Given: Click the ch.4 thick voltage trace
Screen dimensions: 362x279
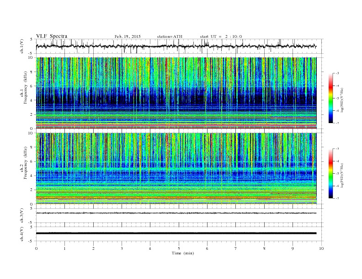Looking at the screenshot, I should (x=176, y=233).
